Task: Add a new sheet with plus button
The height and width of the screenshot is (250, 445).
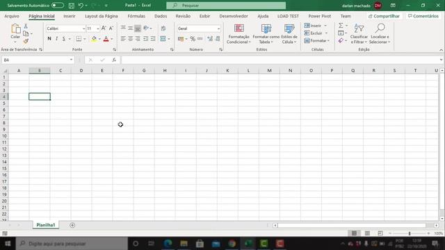Action: [72, 225]
